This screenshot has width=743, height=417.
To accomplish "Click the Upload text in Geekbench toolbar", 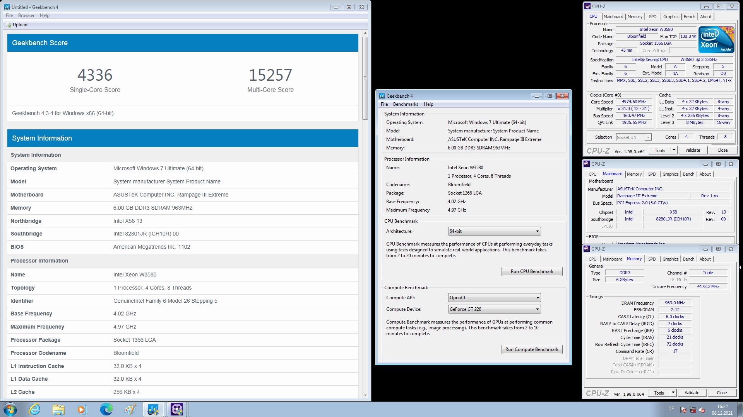I will (20, 25).
